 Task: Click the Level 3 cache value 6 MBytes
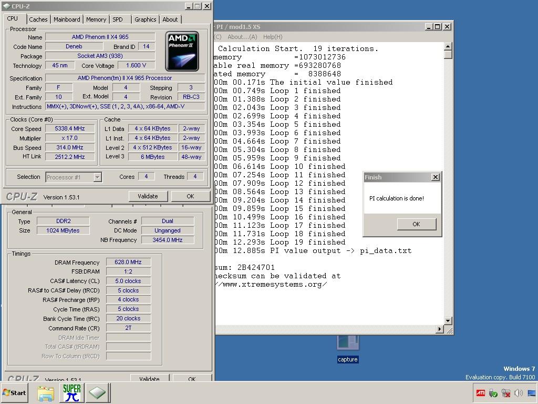(x=153, y=157)
